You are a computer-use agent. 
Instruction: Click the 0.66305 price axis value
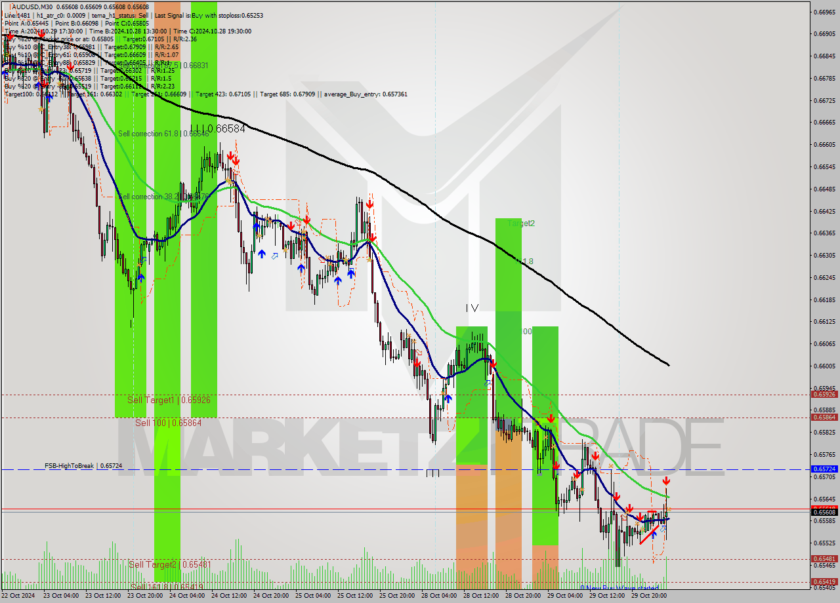[x=824, y=256]
